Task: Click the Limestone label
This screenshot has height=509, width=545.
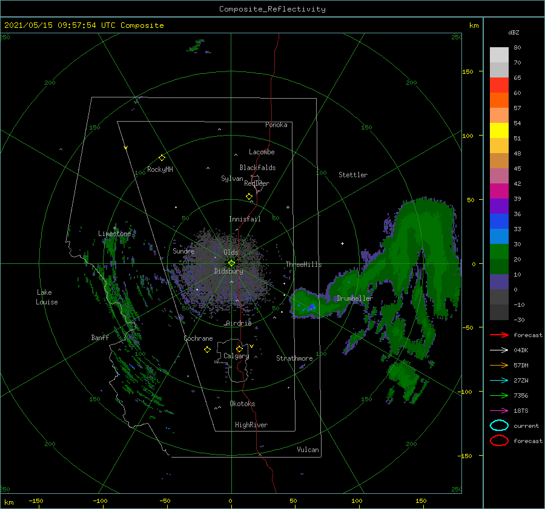Action: pyautogui.click(x=114, y=234)
